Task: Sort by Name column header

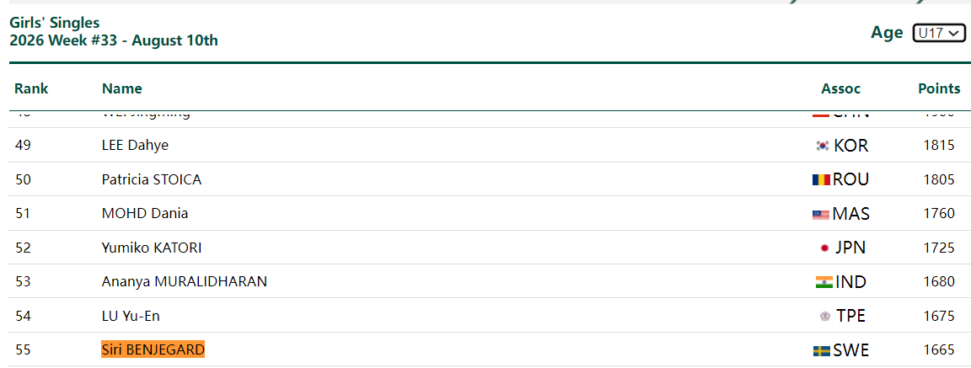Action: (122, 88)
